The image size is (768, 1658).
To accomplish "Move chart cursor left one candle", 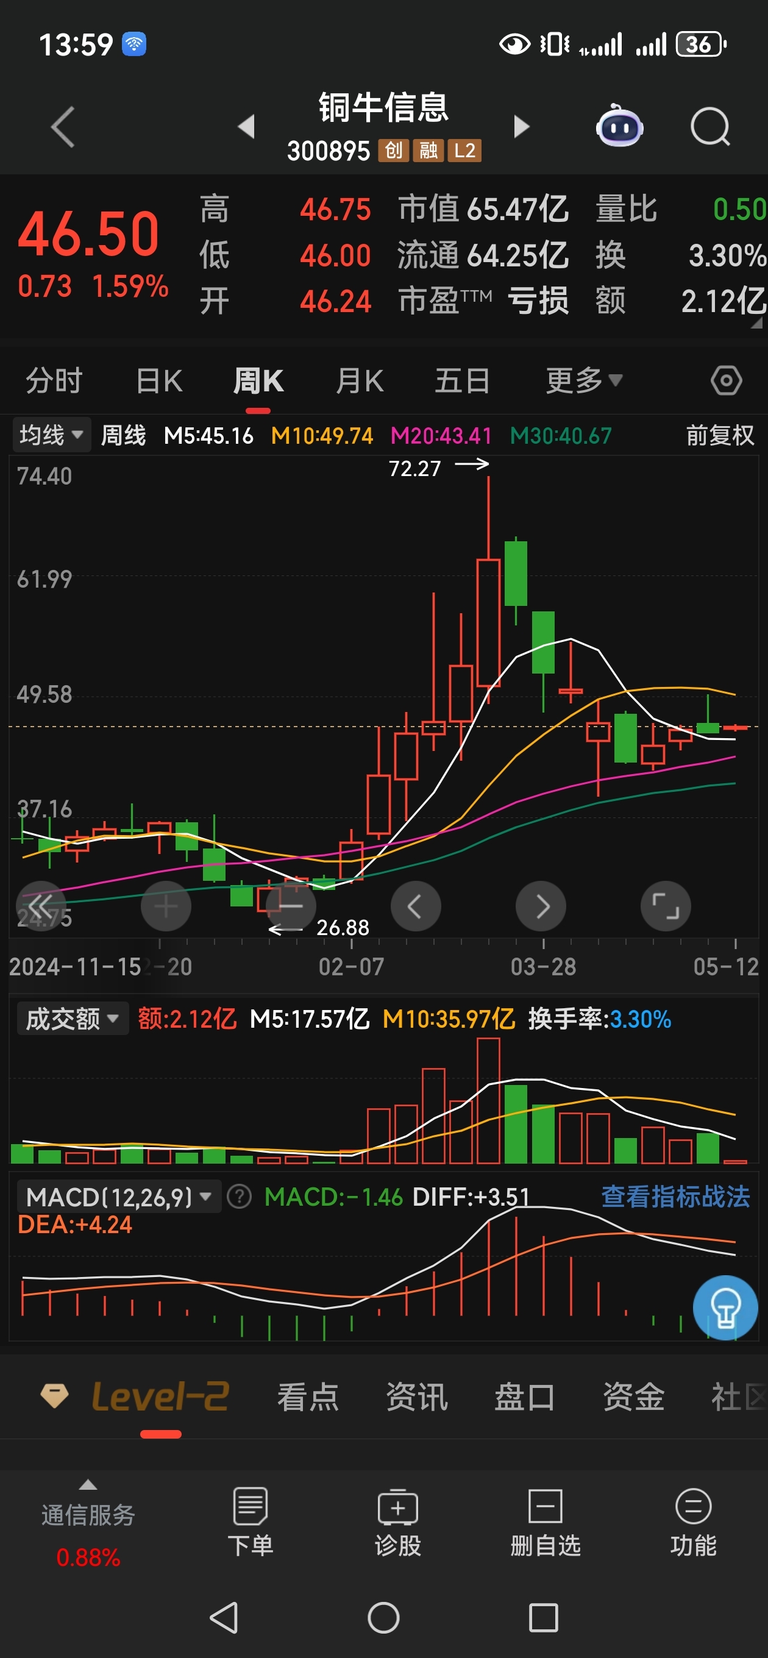I will click(x=416, y=906).
